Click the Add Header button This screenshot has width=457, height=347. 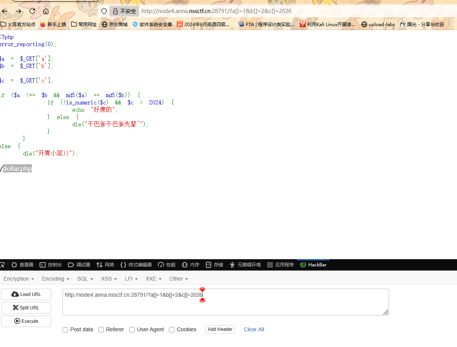tap(220, 329)
